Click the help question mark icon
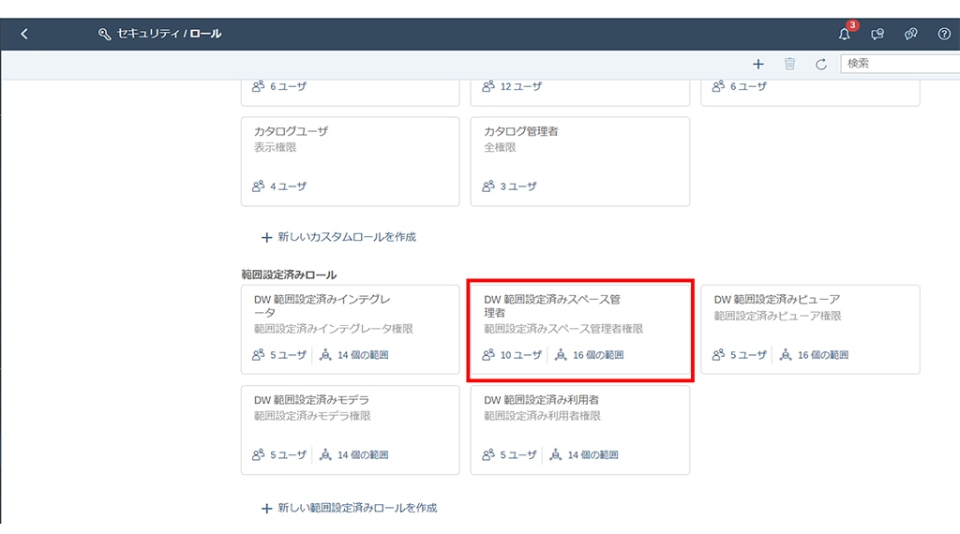960x534 pixels. pos(944,35)
